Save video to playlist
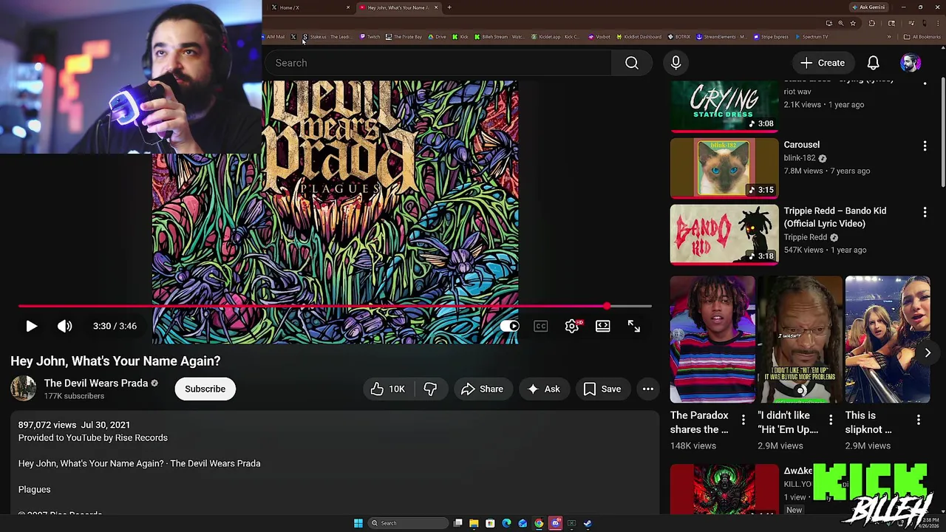The height and width of the screenshot is (532, 946). [x=602, y=389]
